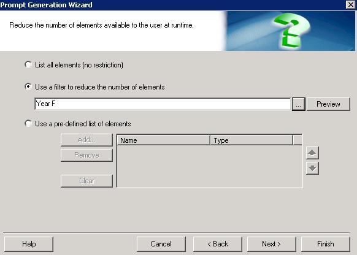Go to previous step with Back
The image size is (357, 255).
tap(217, 244)
